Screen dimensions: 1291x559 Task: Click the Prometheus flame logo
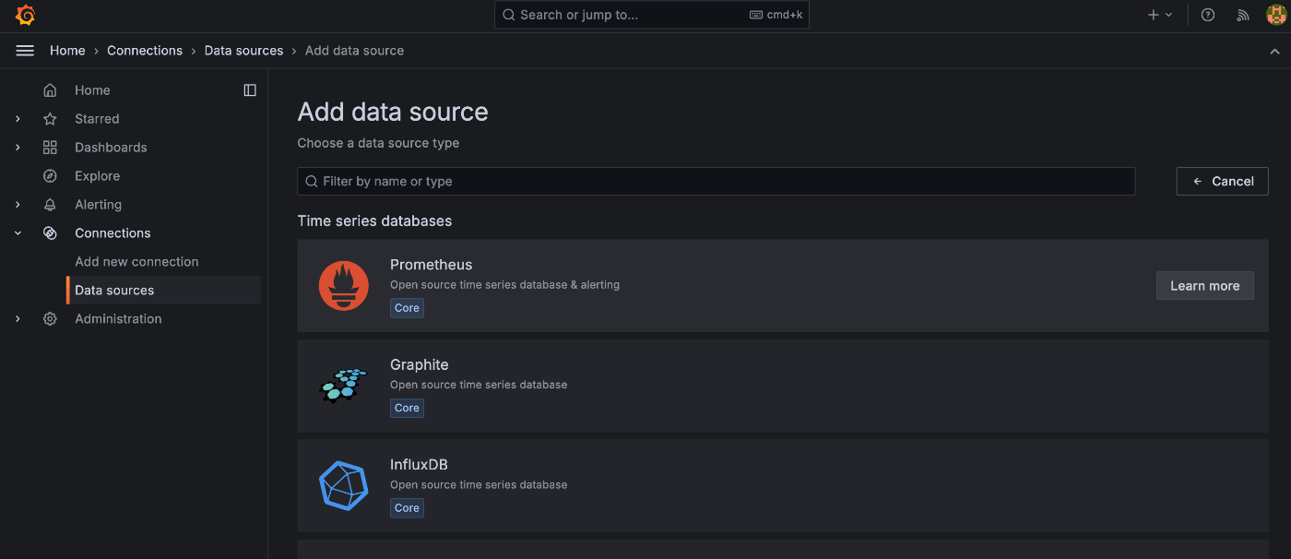click(343, 286)
